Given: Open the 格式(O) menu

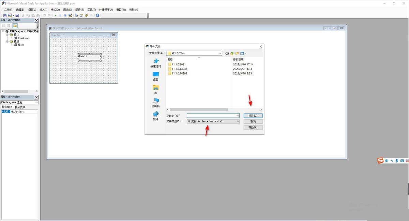Looking at the screenshot, I should pyautogui.click(x=55, y=10).
